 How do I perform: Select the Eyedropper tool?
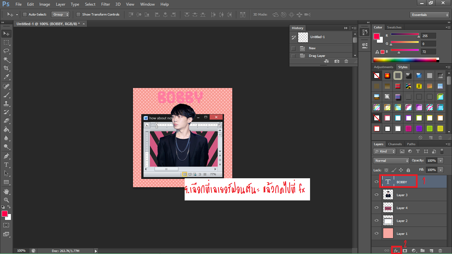pyautogui.click(x=6, y=77)
